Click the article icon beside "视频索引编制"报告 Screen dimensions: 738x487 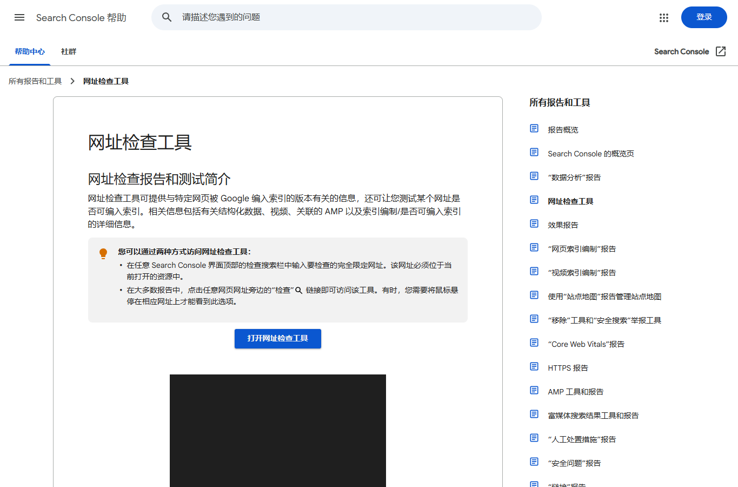tap(534, 271)
